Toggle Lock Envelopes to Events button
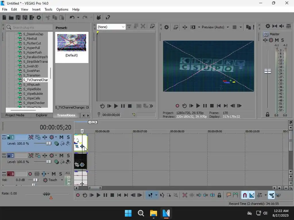This screenshot has width=294, height=220. [272, 195]
